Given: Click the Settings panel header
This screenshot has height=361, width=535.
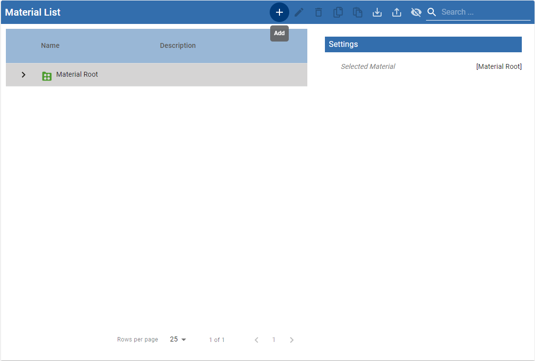Looking at the screenshot, I should [x=423, y=44].
